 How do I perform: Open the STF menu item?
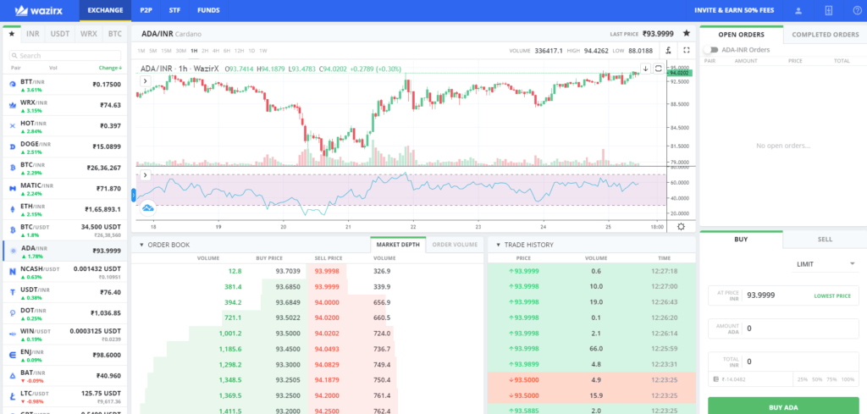point(174,10)
